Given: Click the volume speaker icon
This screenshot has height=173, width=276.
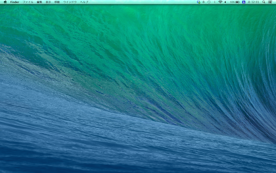Looking at the screenshot, I should tap(225, 2).
